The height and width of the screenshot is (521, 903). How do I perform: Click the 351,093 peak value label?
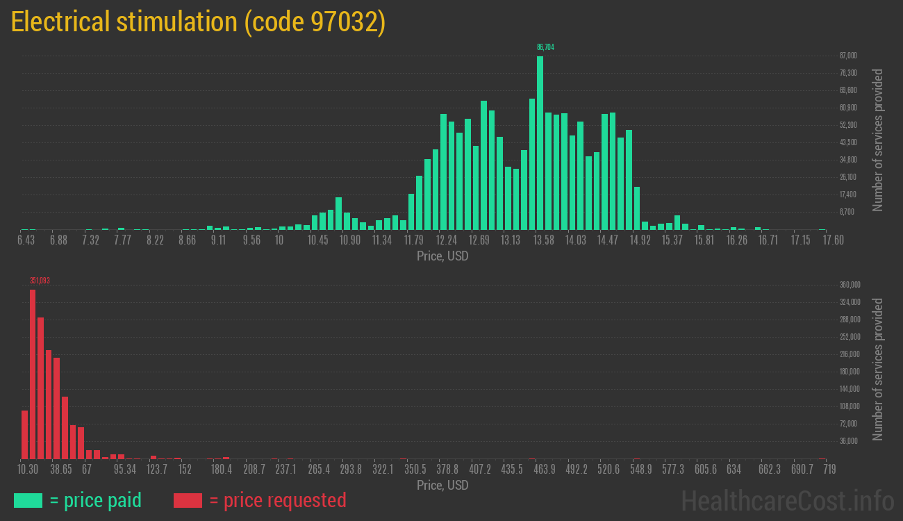[x=40, y=281]
